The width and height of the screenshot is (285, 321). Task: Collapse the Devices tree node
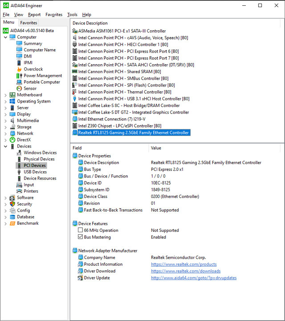[x=5, y=146]
